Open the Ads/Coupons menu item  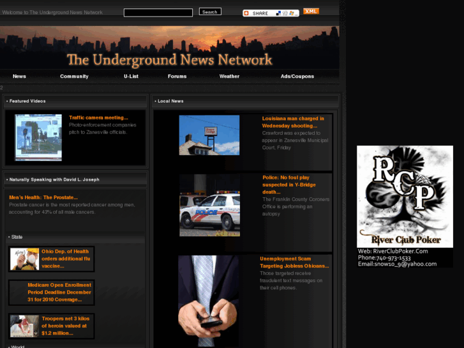click(297, 76)
